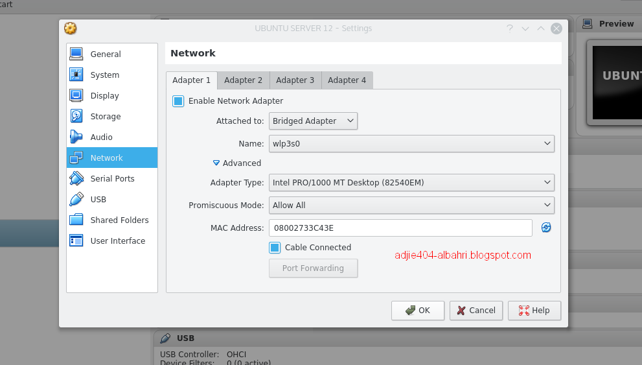
Task: Select the Storage disk icon
Action: (x=76, y=116)
